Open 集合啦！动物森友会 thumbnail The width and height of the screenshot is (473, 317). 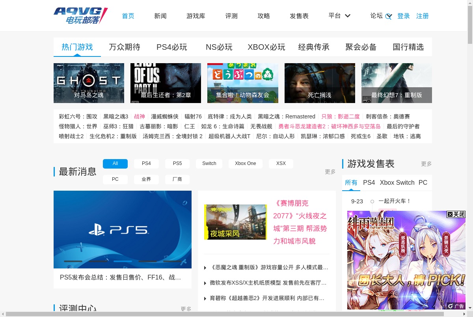pyautogui.click(x=243, y=83)
